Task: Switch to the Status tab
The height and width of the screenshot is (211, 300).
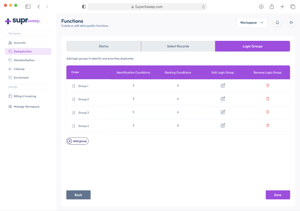Action: coord(104,46)
